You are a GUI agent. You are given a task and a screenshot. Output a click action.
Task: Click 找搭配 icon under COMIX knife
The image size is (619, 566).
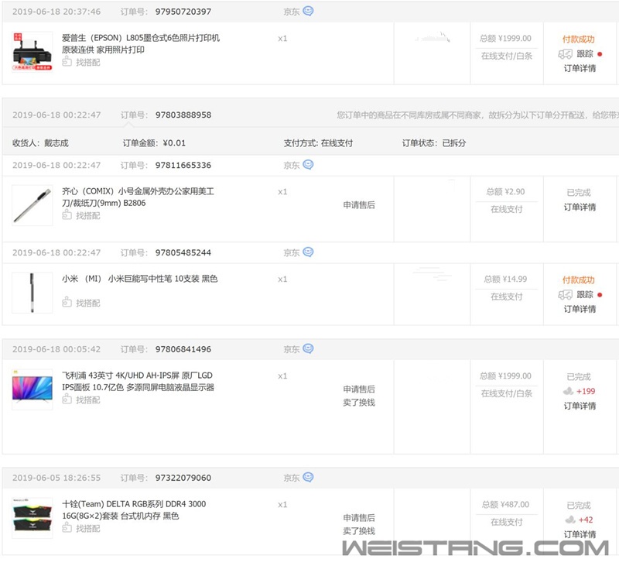coord(67,214)
